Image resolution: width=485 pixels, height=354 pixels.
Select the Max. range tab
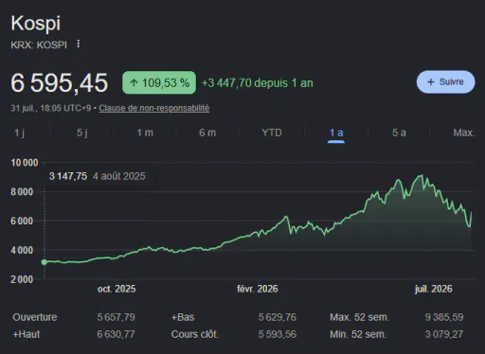tap(464, 133)
